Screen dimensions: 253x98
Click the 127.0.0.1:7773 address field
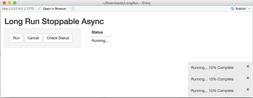[x=18, y=9]
